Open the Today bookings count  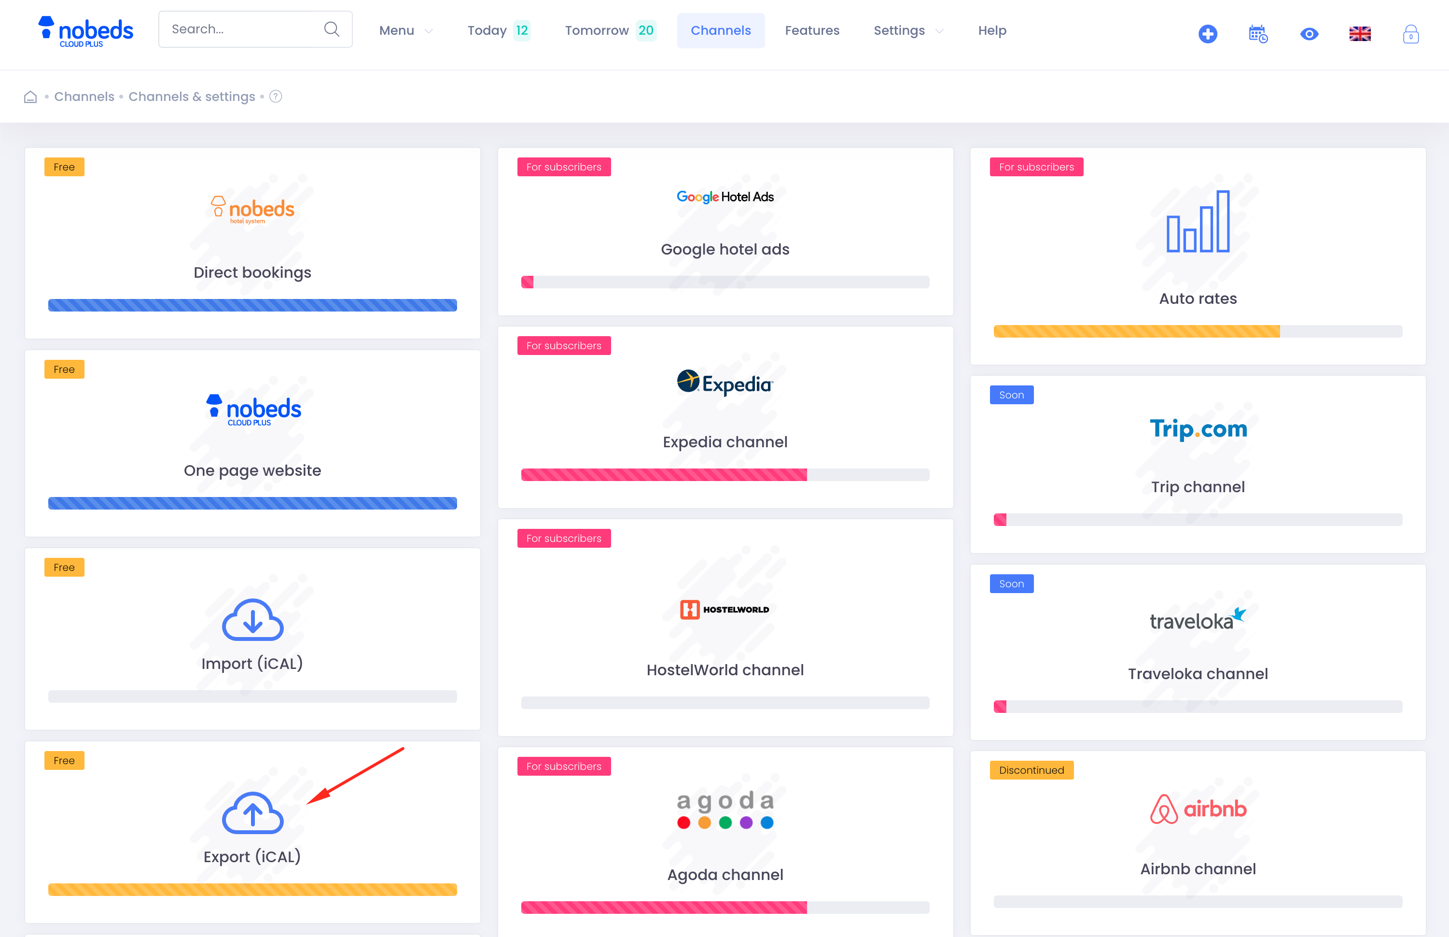(498, 30)
